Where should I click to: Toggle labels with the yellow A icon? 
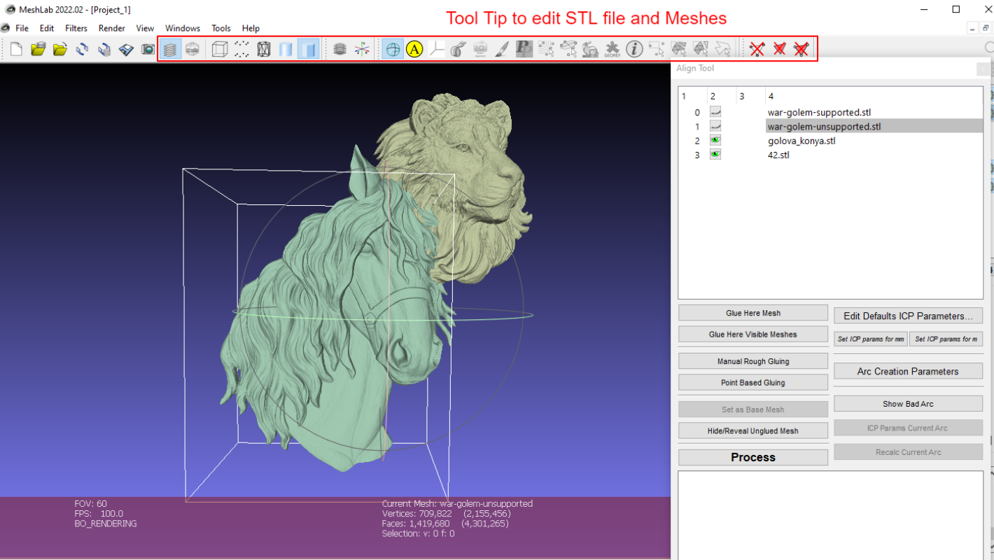pyautogui.click(x=414, y=48)
